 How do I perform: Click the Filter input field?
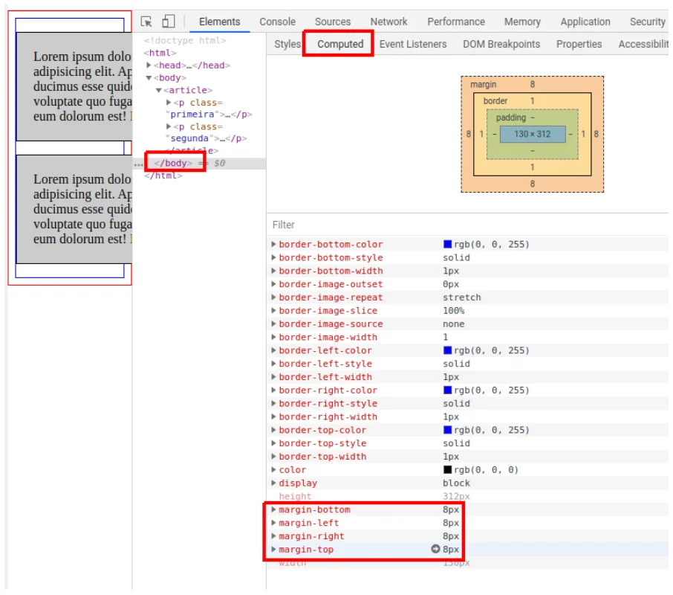(467, 225)
